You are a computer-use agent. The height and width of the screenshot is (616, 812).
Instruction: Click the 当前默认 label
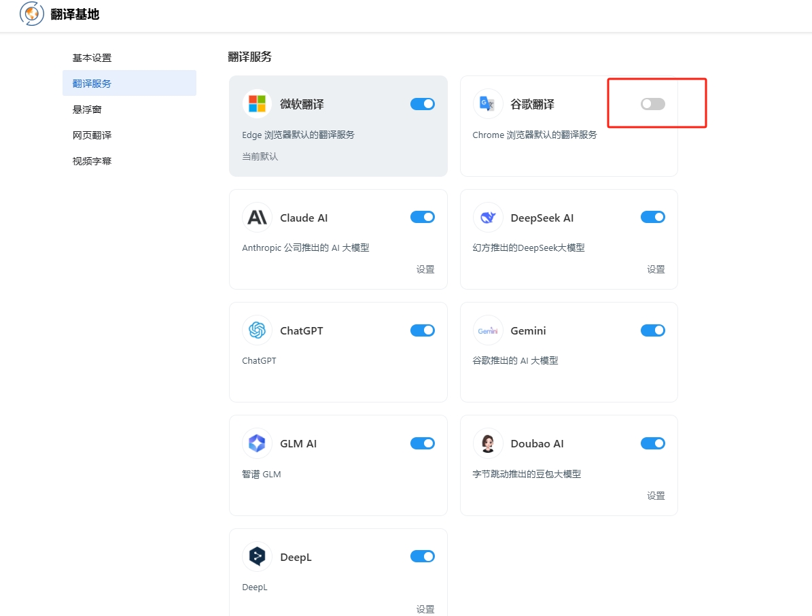(260, 156)
